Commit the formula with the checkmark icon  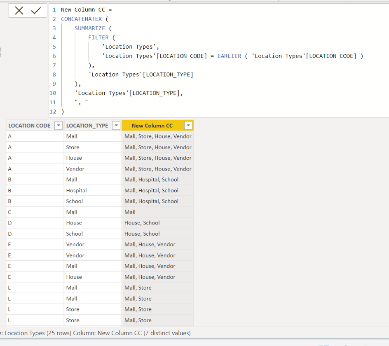tap(36, 10)
